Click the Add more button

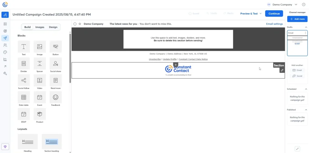click(297, 19)
